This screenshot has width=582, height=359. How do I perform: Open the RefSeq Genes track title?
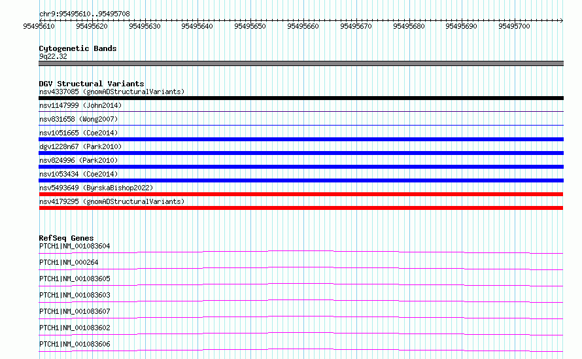(66, 238)
